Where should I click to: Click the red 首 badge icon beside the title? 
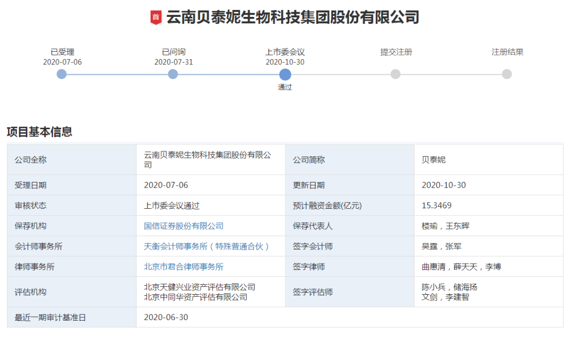156,17
